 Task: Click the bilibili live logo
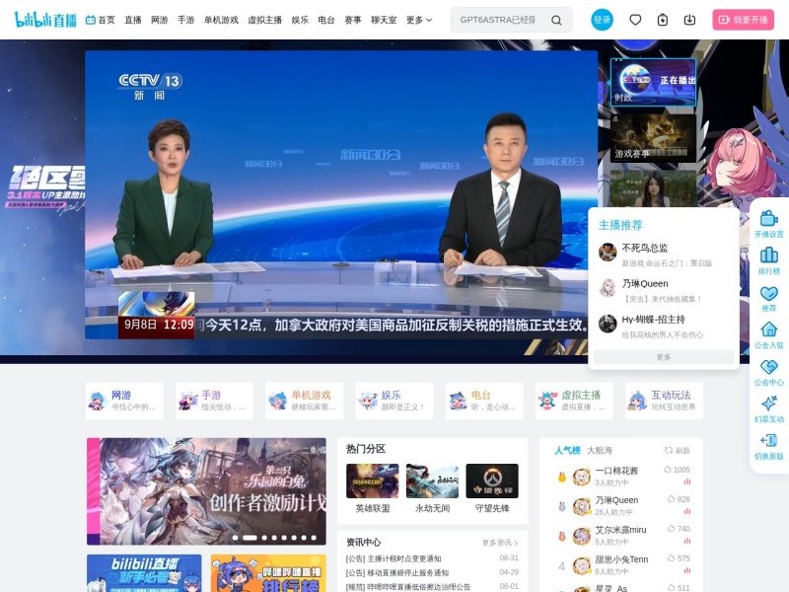tap(45, 20)
